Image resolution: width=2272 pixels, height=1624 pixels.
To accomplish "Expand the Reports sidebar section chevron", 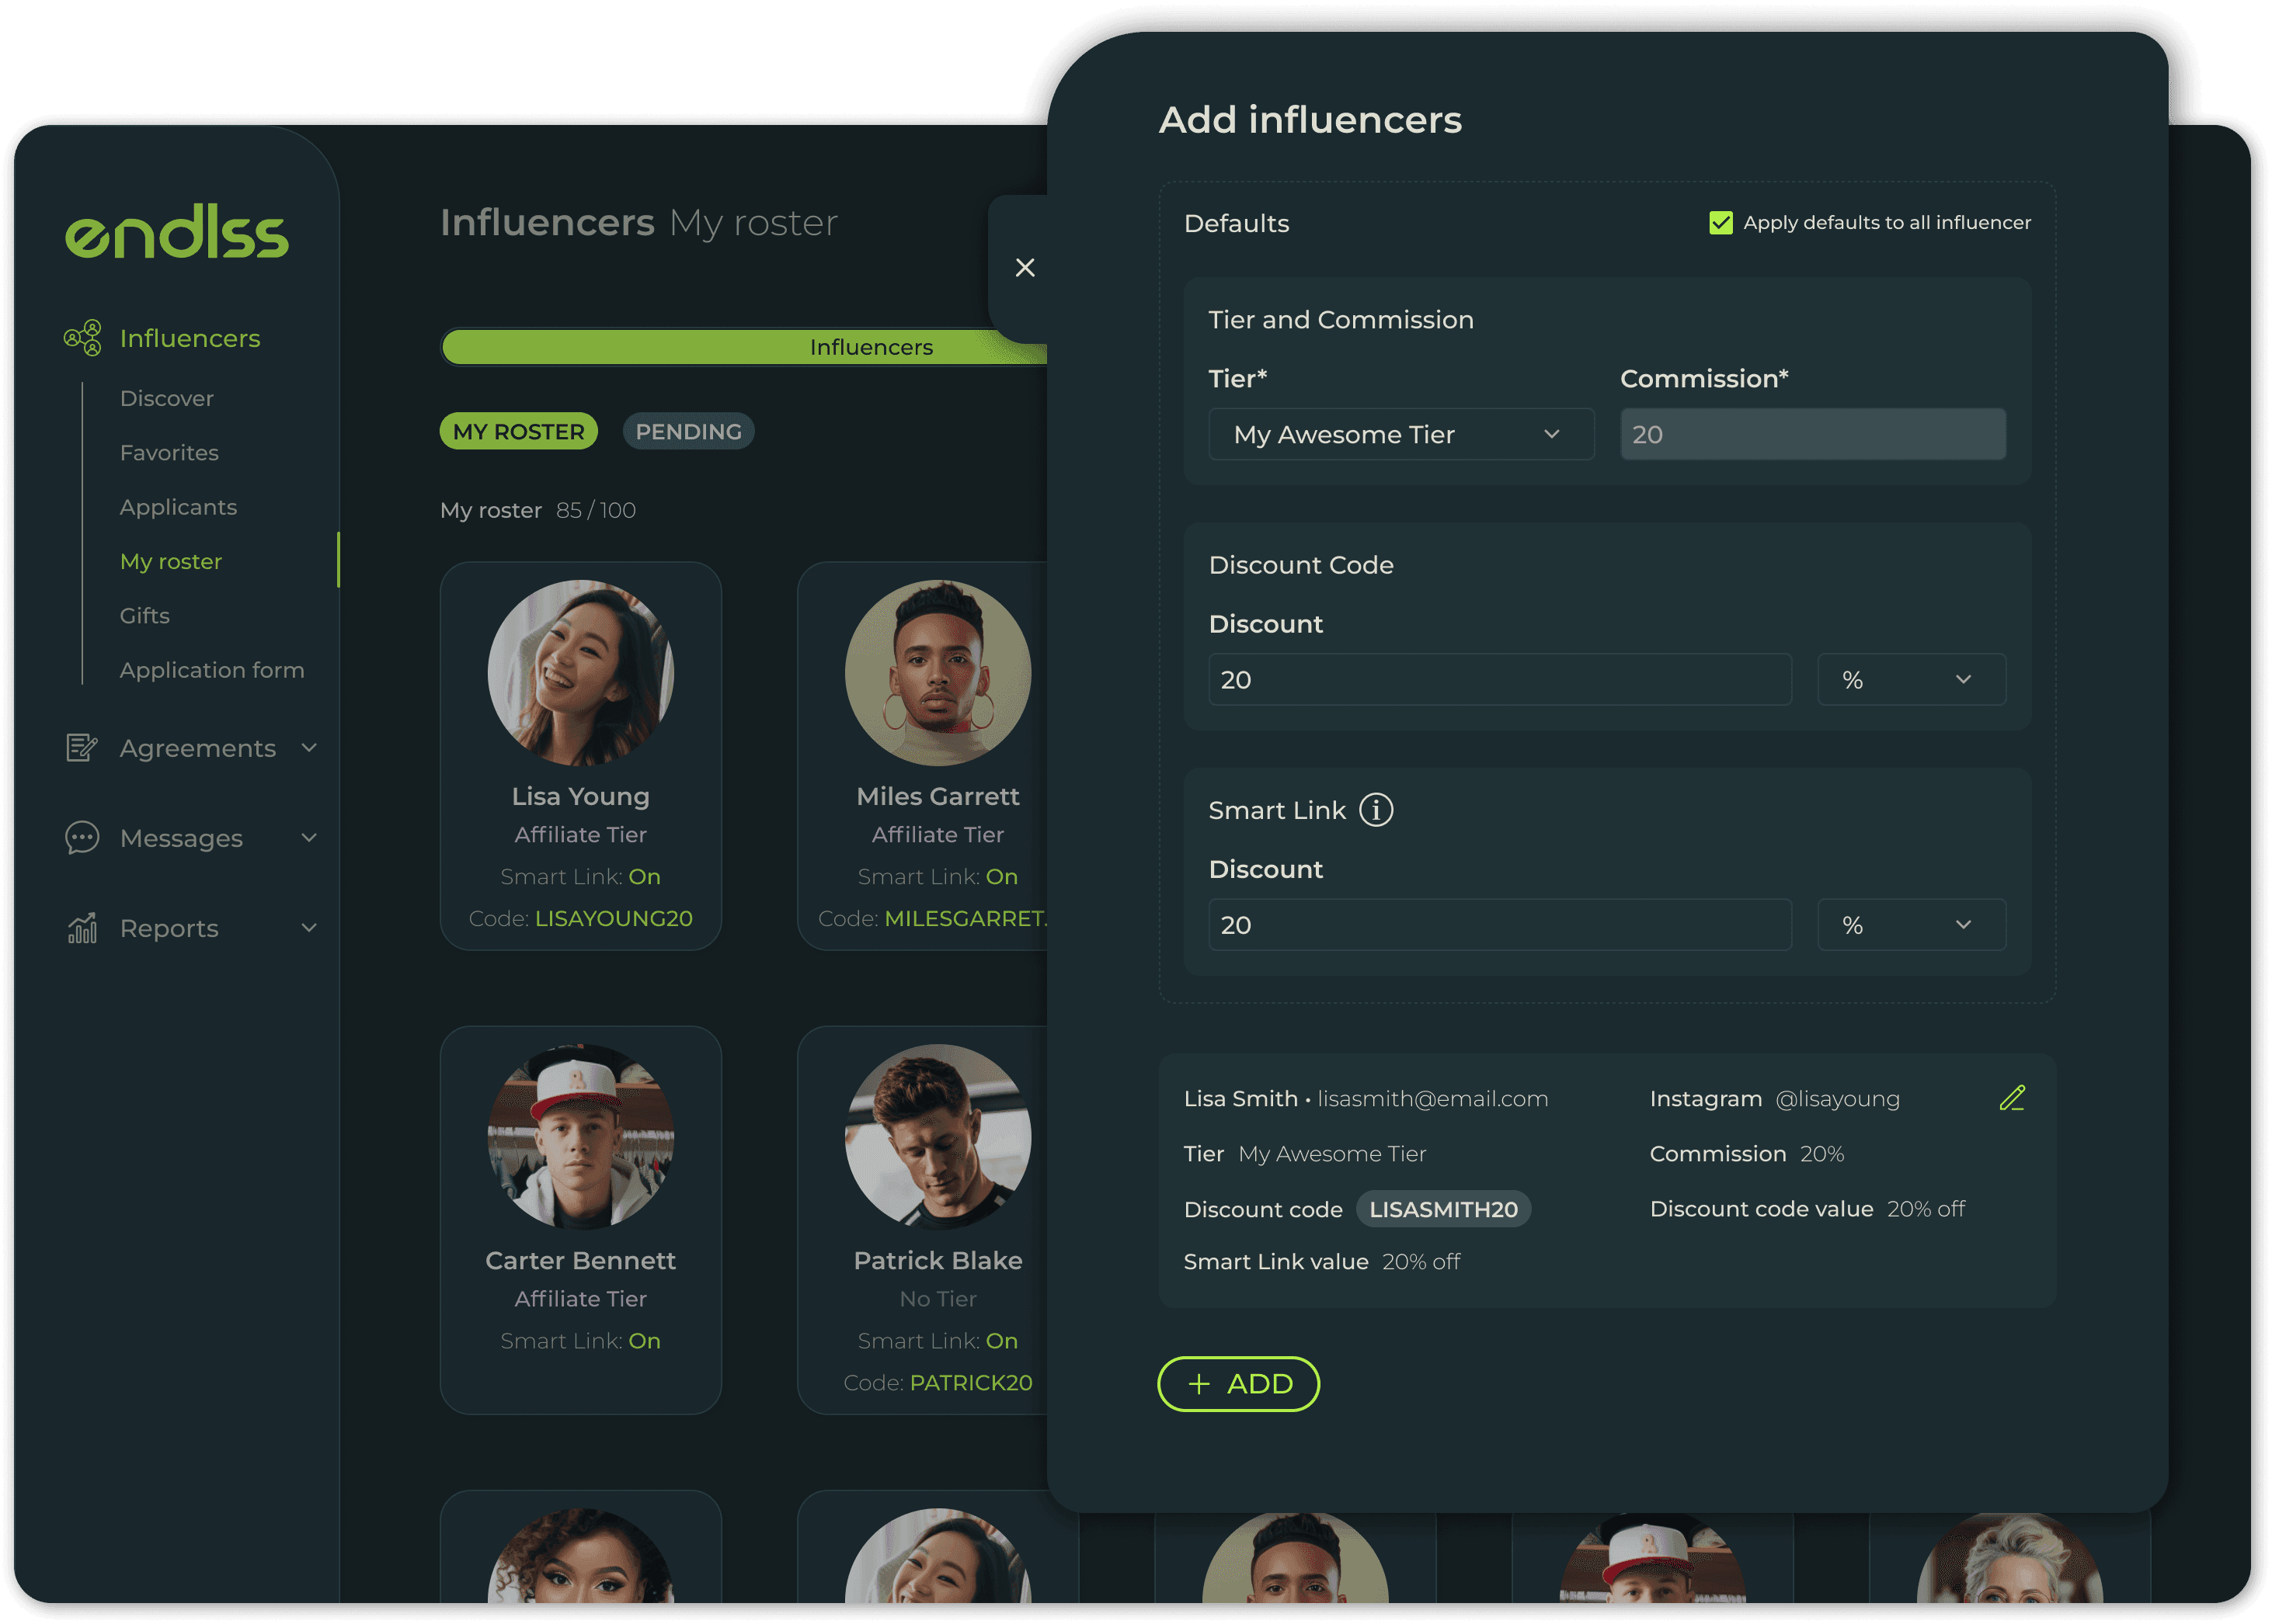I will (x=310, y=928).
